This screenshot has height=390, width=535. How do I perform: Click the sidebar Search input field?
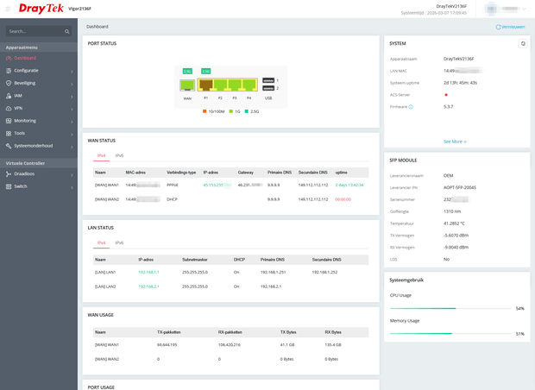click(35, 31)
